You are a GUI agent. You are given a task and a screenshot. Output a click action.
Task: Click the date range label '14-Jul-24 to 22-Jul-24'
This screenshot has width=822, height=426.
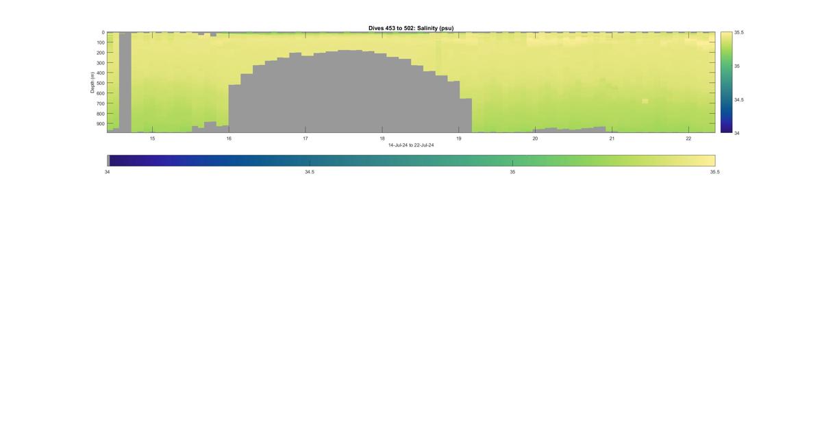click(411, 145)
